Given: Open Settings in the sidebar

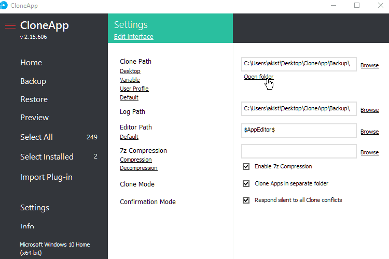Looking at the screenshot, I should pyautogui.click(x=35, y=207).
